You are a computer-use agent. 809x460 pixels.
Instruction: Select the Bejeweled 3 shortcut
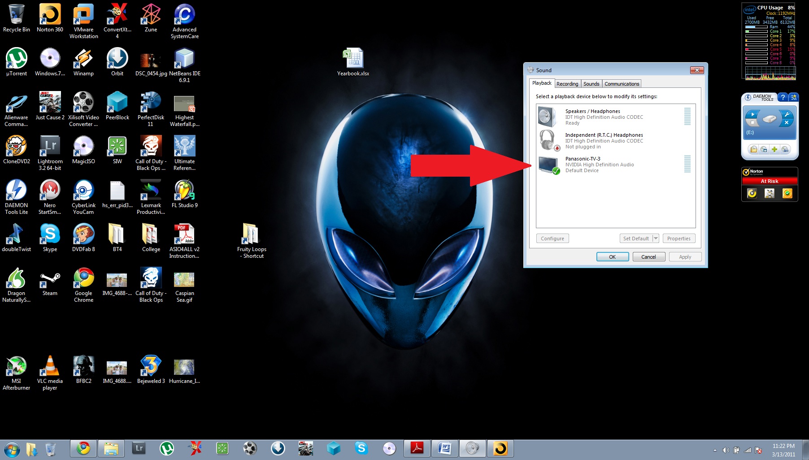coord(151,370)
